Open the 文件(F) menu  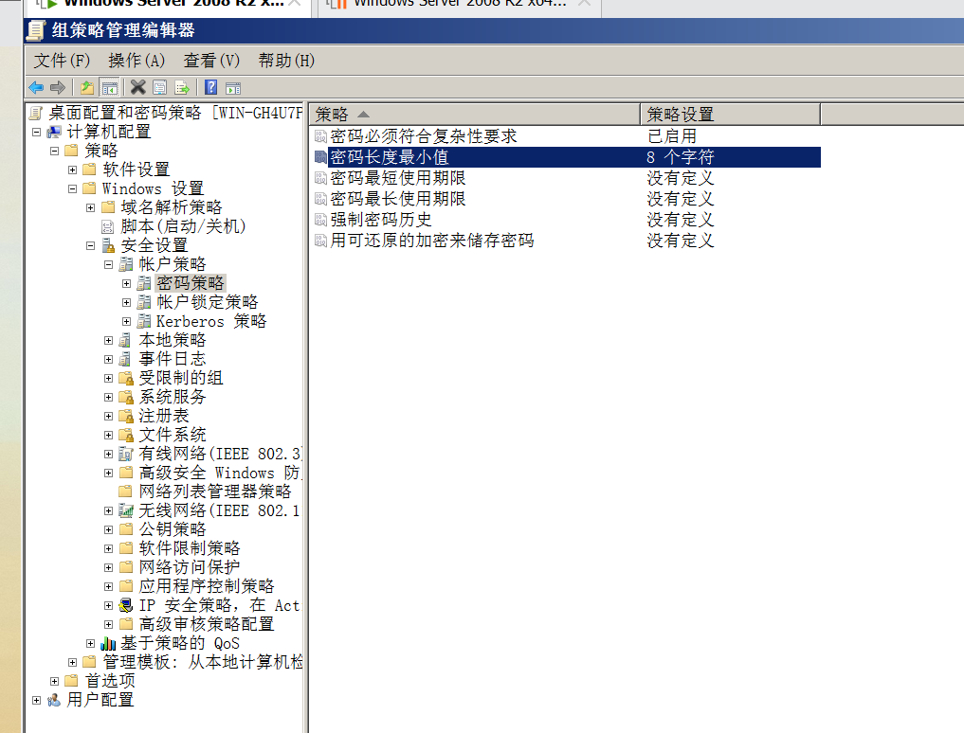pyautogui.click(x=62, y=61)
